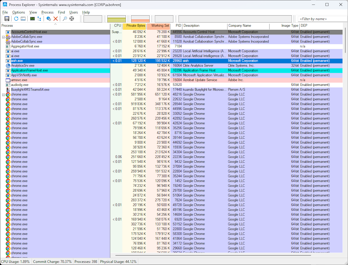Click Chrome icon in PID 48216 row
The width and height of the screenshot is (348, 265).
click(x=8, y=95)
